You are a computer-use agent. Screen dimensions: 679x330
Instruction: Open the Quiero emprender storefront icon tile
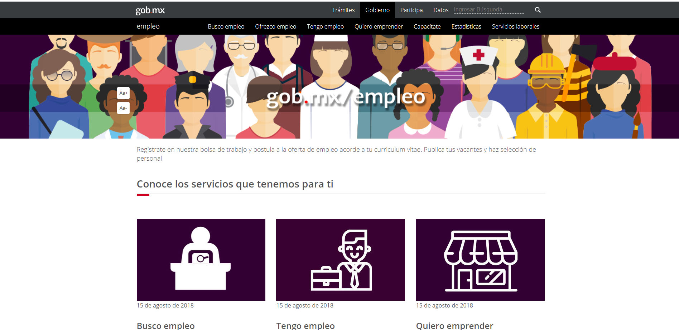tap(480, 260)
